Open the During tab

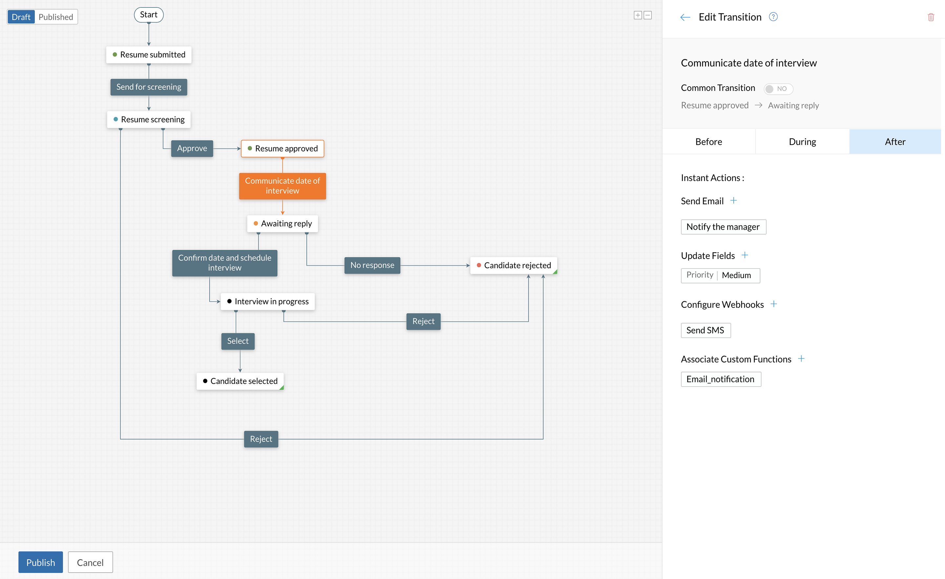[802, 141]
